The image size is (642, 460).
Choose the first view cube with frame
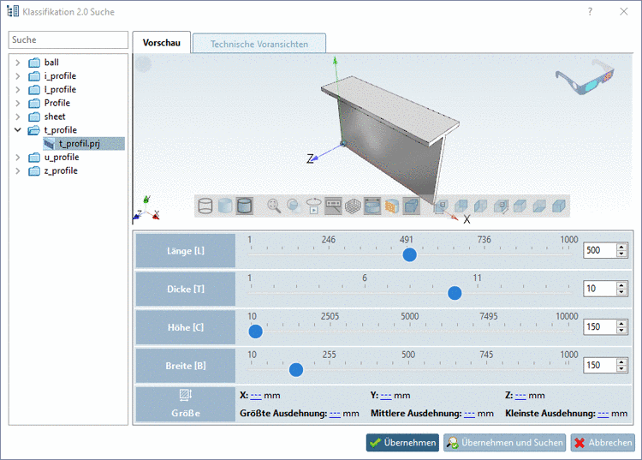tap(441, 206)
